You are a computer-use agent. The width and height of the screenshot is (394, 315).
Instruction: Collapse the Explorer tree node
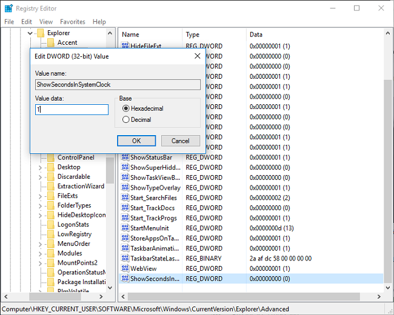pos(30,33)
